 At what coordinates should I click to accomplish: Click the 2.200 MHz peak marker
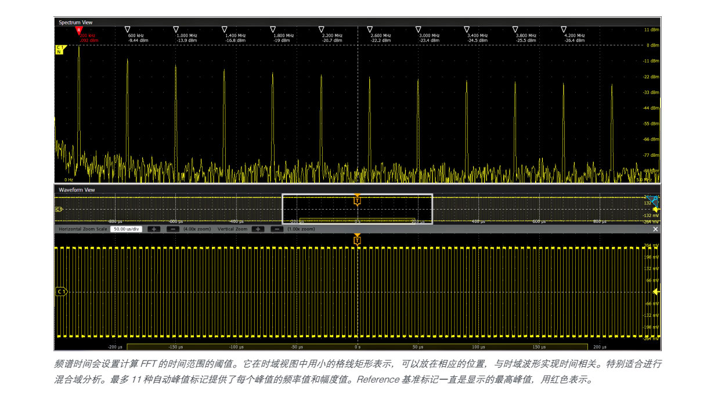[x=321, y=29]
